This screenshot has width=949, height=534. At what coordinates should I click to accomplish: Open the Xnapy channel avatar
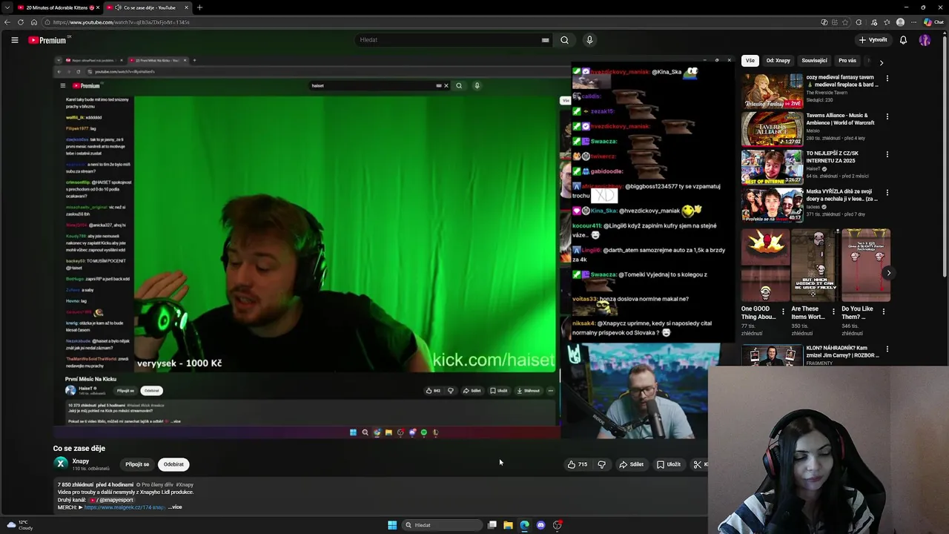pyautogui.click(x=61, y=464)
